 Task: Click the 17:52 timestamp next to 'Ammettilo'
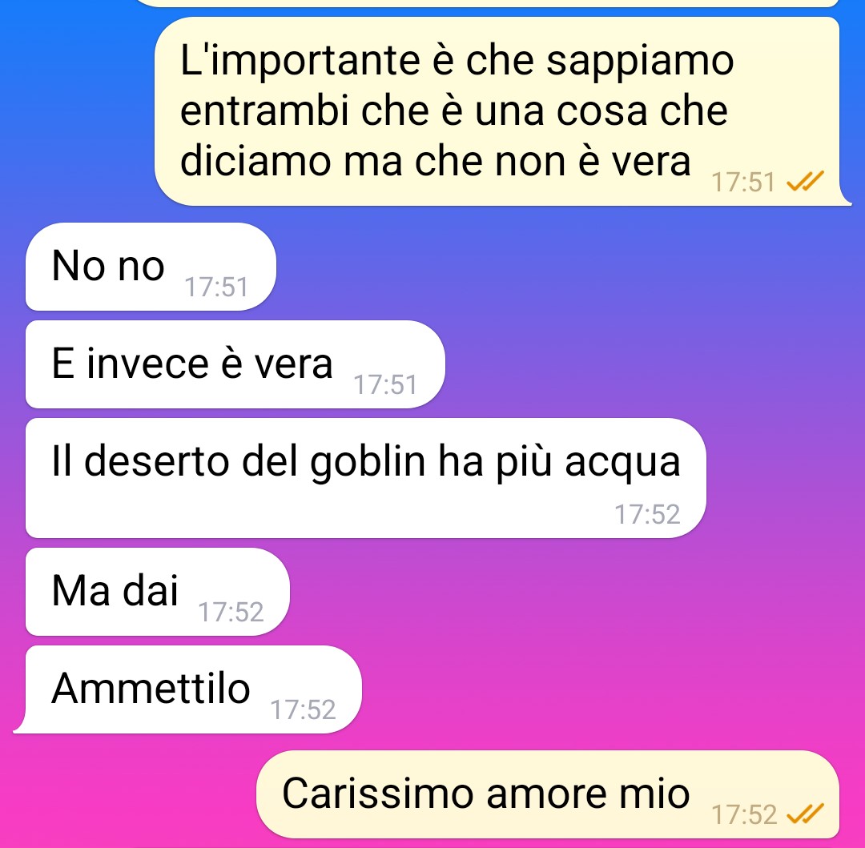(303, 709)
